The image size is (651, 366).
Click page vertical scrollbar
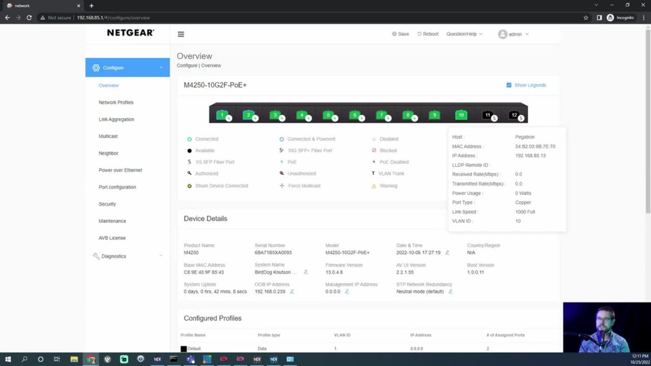(648, 120)
